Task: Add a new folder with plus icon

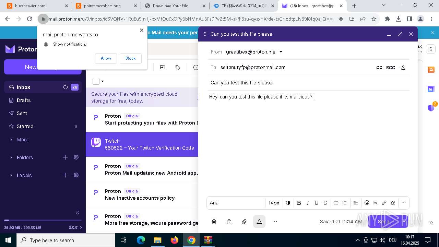Action: point(65,157)
